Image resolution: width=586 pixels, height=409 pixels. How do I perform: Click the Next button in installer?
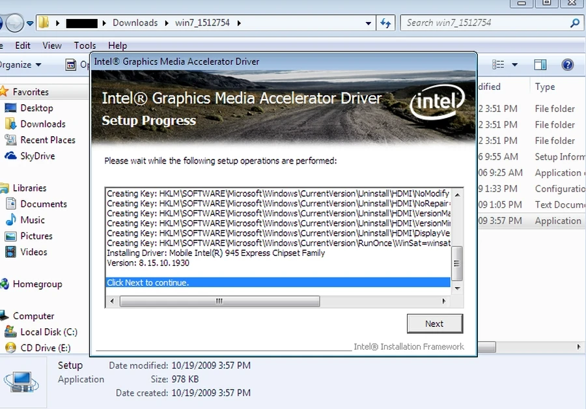[435, 324]
